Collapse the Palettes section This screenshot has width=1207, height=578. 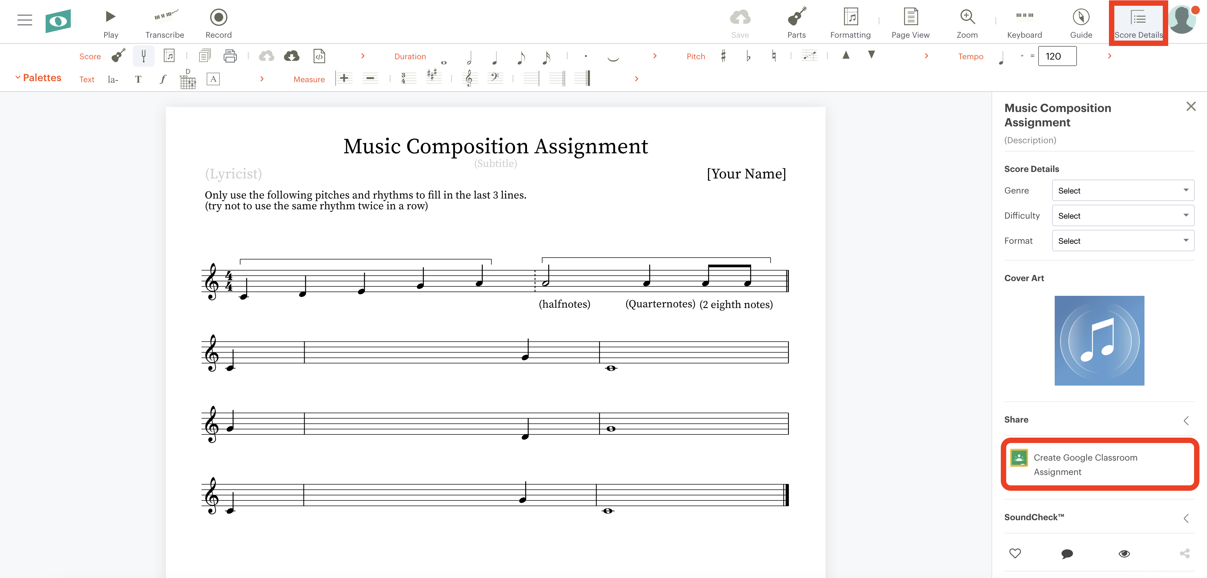pos(38,78)
